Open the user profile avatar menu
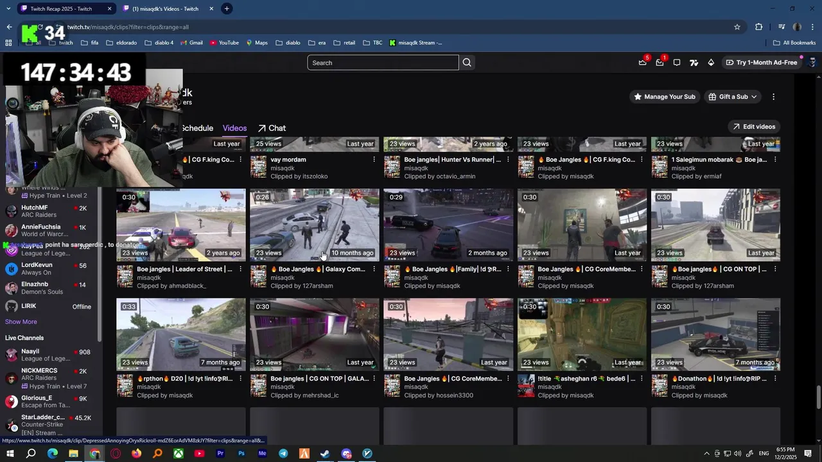Screen dimensions: 822x462 (x=812, y=62)
